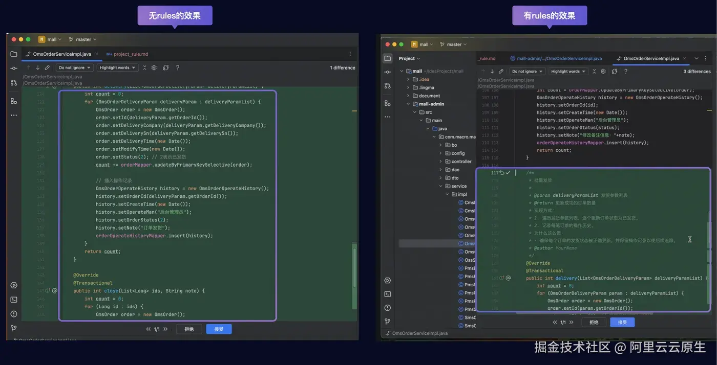Click 拒绝 button in left window
Viewport: 717px width, 365px height.
[189, 329]
